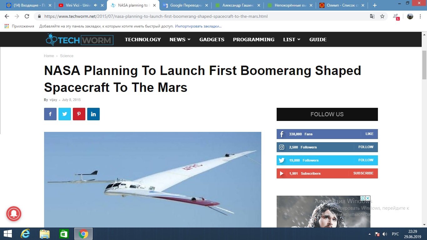Image resolution: width=427 pixels, height=240 pixels.
Task: Pin article using Pinterest share icon
Action: 79,114
